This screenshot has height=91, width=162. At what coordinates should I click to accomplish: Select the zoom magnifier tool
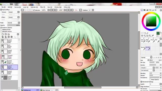pos(145,36)
